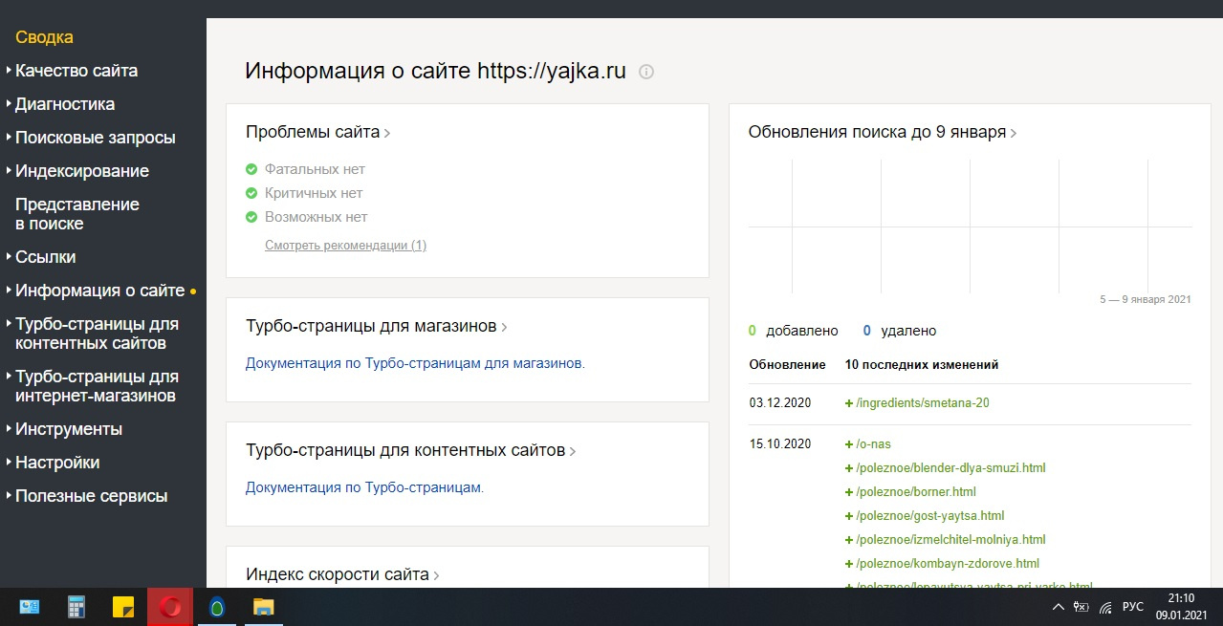The height and width of the screenshot is (626, 1223).
Task: Click the green plus next to /o-nas
Action: 848,444
